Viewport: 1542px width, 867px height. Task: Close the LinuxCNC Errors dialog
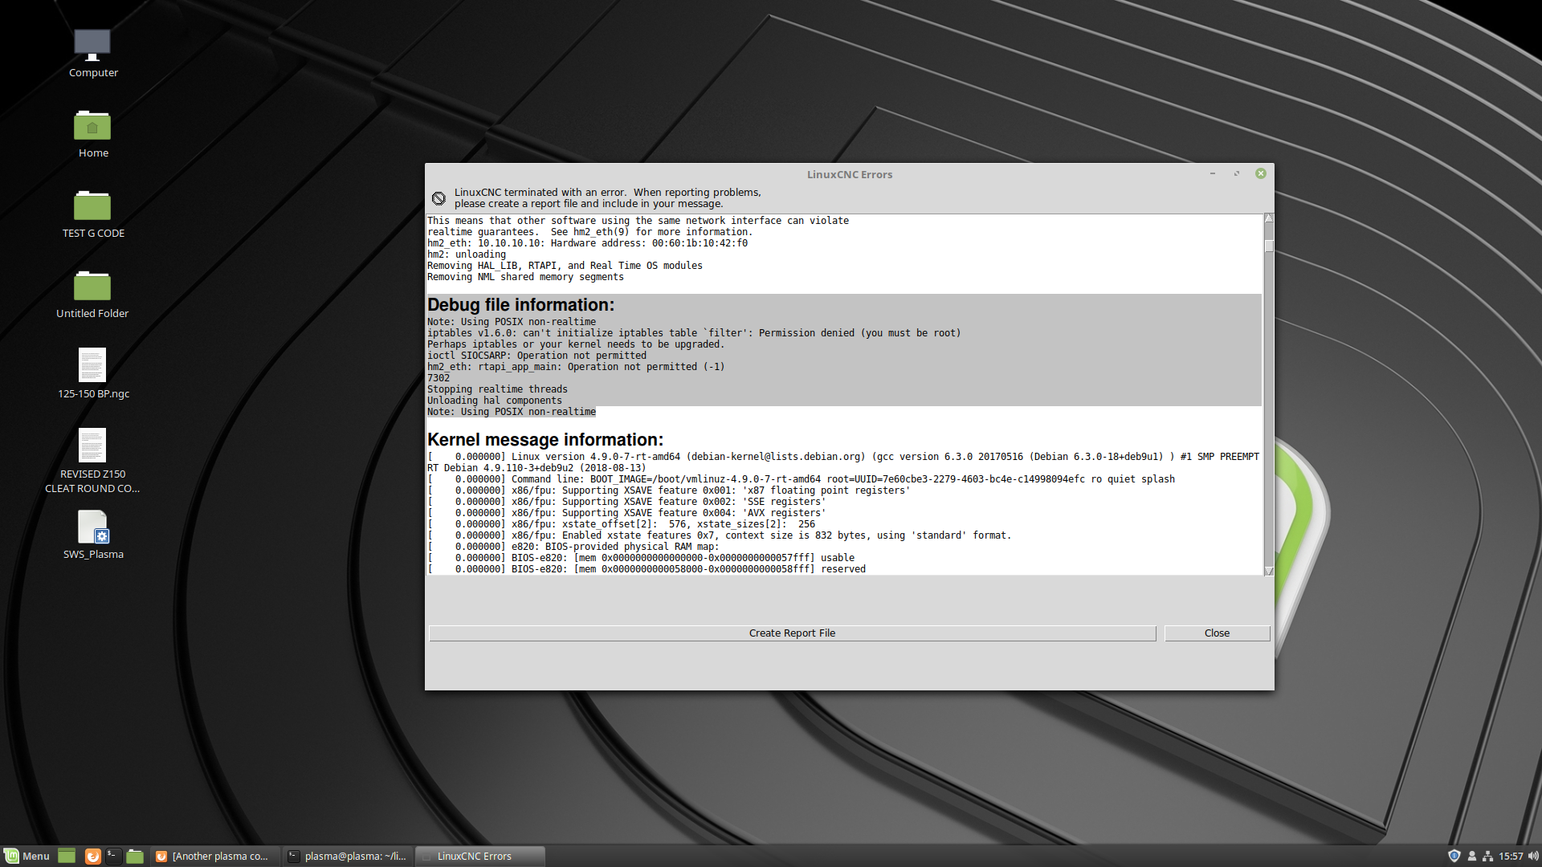tap(1217, 633)
